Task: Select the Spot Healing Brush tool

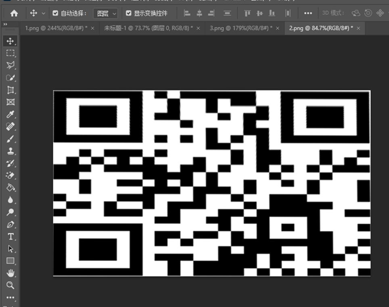Action: click(x=10, y=126)
